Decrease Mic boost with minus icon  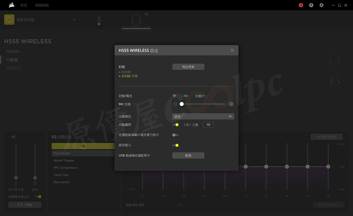[175, 104]
